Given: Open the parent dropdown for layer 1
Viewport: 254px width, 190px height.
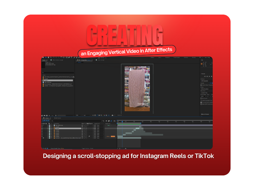Looking at the screenshot, I should (x=100, y=125).
